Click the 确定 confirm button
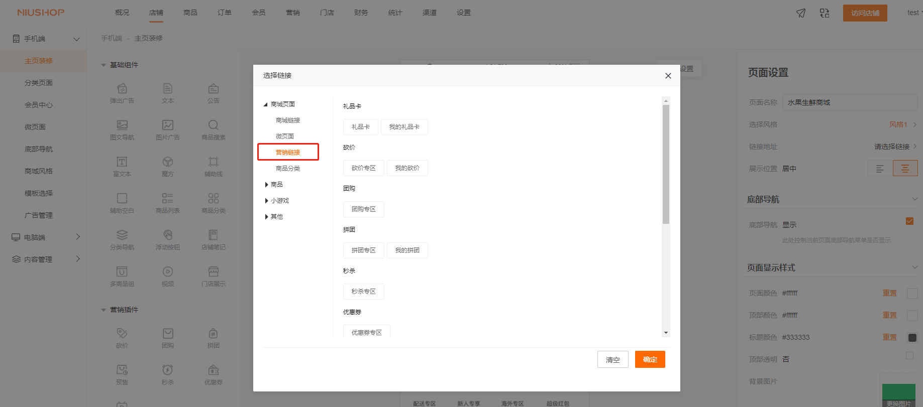The height and width of the screenshot is (407, 923). (x=650, y=359)
